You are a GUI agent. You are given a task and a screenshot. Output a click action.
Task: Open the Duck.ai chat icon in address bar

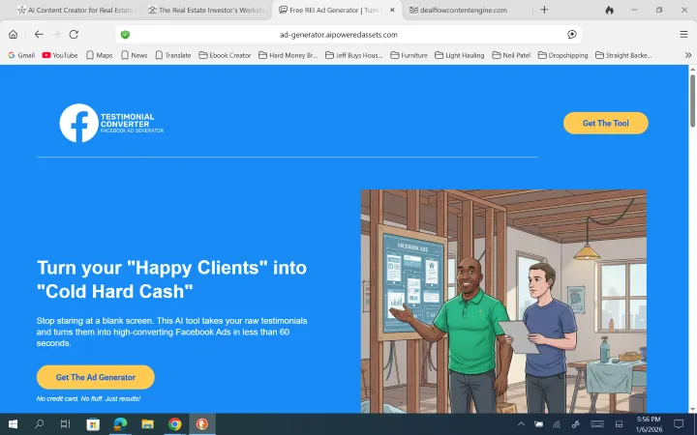[572, 35]
